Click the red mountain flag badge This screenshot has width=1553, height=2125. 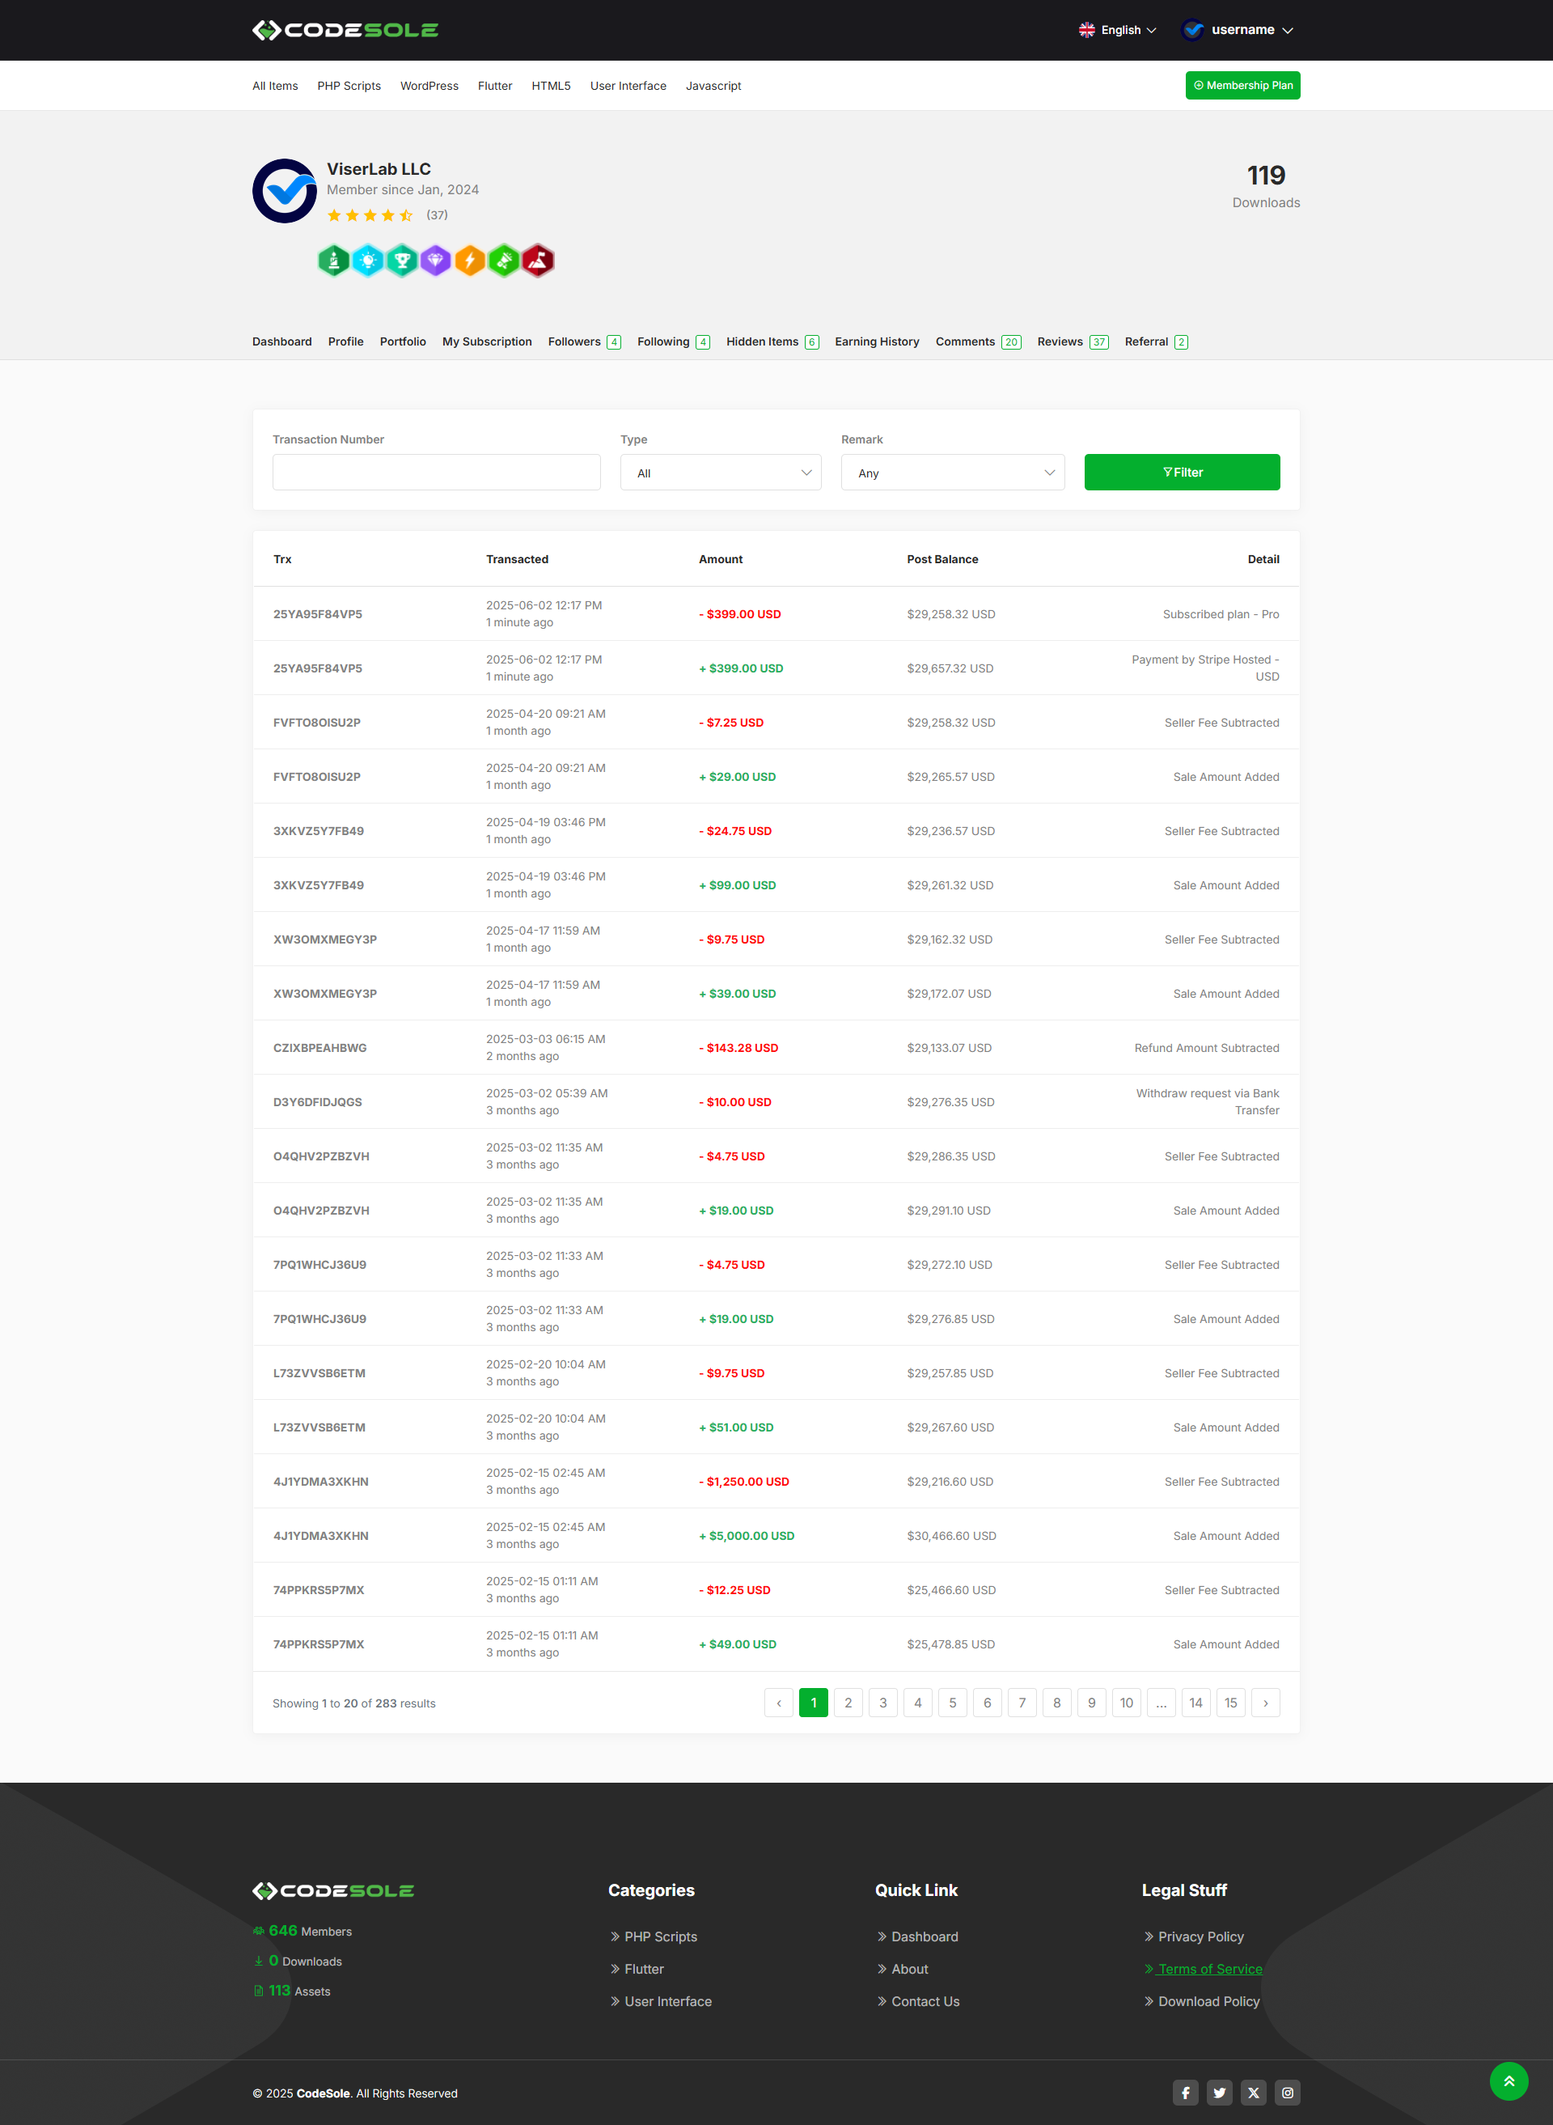(x=538, y=261)
